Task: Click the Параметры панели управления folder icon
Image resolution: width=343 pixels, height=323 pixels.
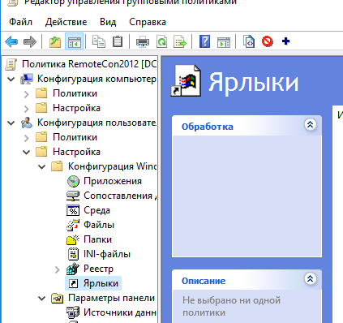Action: 57,299
